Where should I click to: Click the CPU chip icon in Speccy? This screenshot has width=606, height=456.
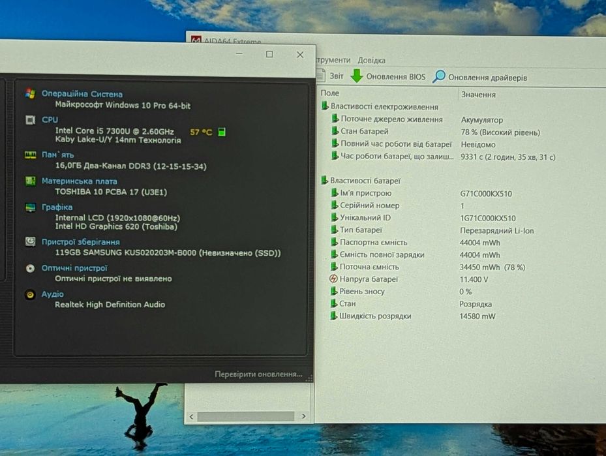coord(30,120)
